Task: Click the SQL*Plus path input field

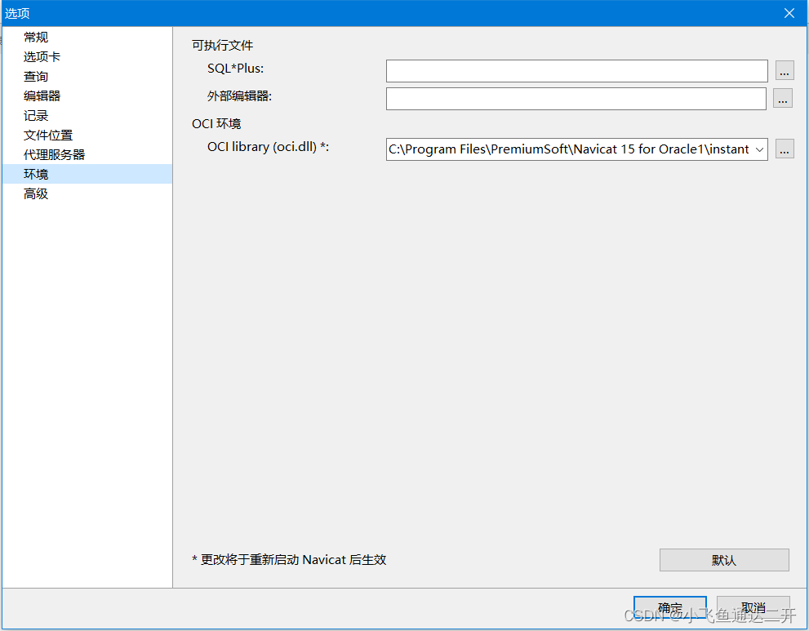Action: click(x=576, y=71)
